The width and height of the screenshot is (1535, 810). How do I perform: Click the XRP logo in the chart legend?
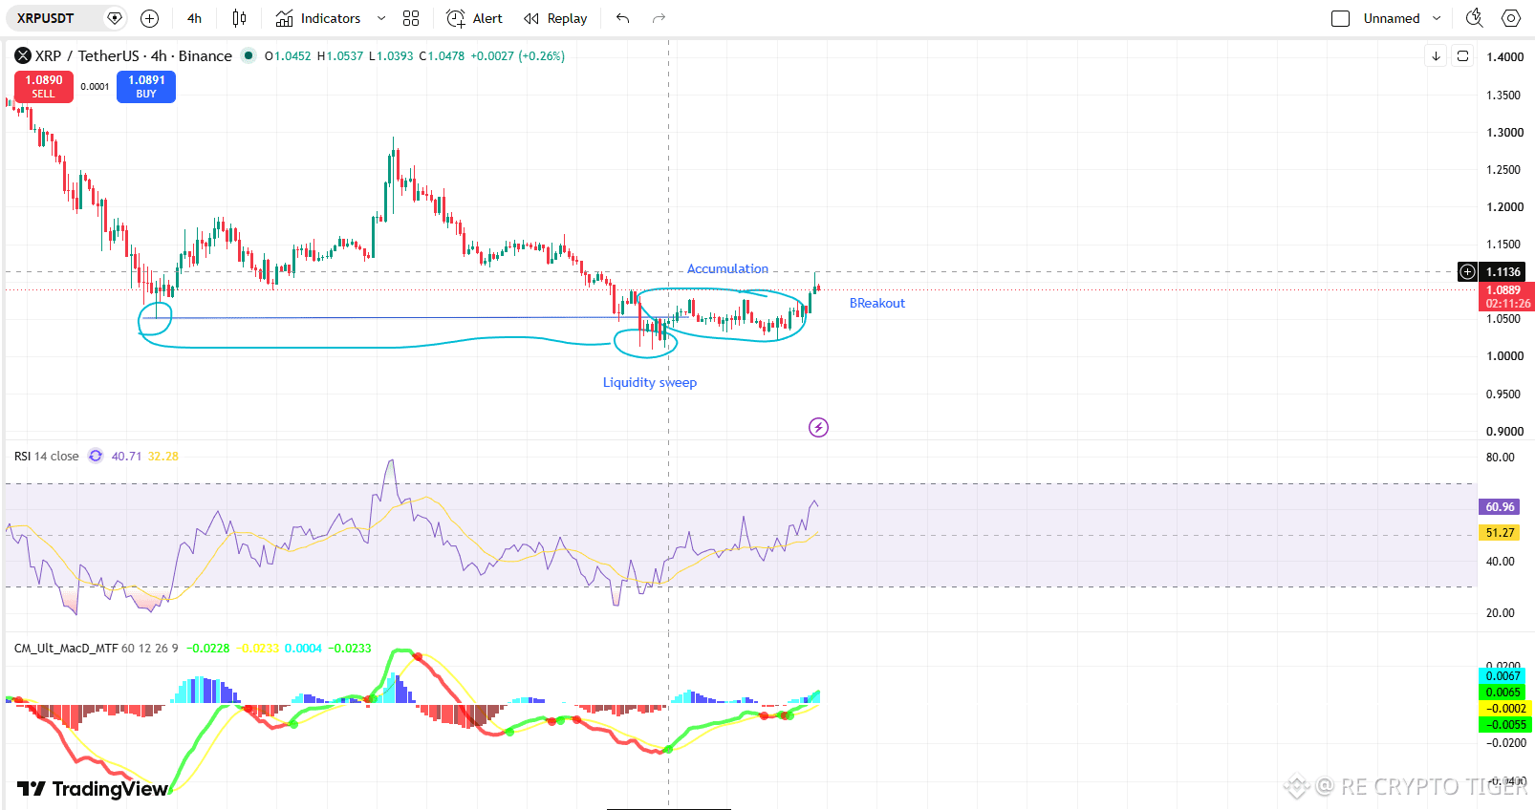23,55
